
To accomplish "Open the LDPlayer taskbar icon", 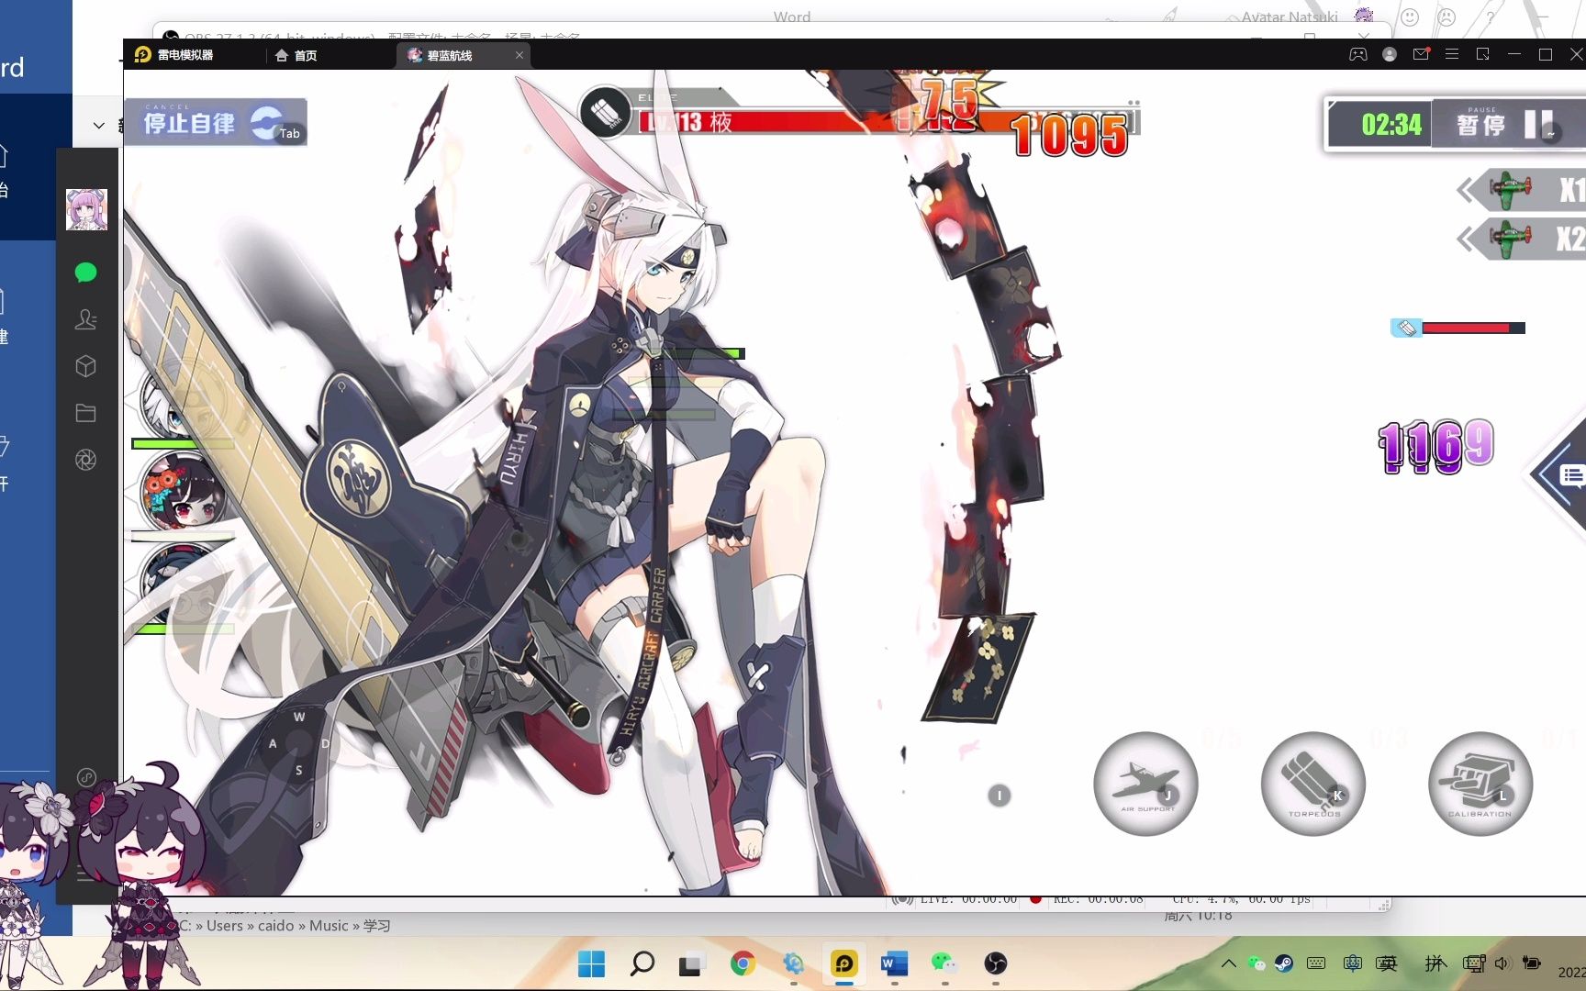I will coord(843,963).
